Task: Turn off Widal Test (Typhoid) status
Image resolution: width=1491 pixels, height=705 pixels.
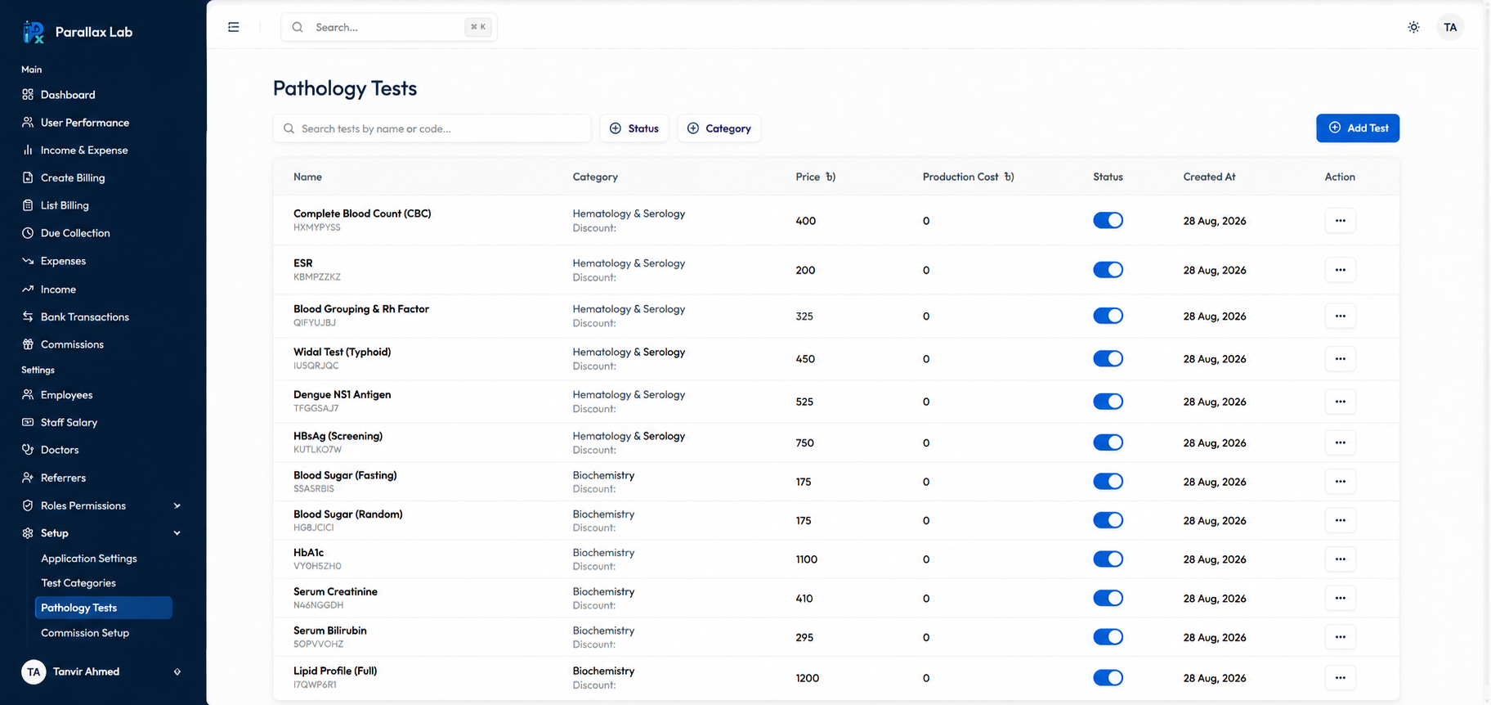Action: [1108, 358]
